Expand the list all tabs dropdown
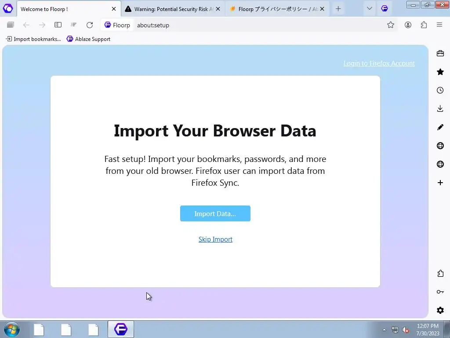 tap(369, 9)
